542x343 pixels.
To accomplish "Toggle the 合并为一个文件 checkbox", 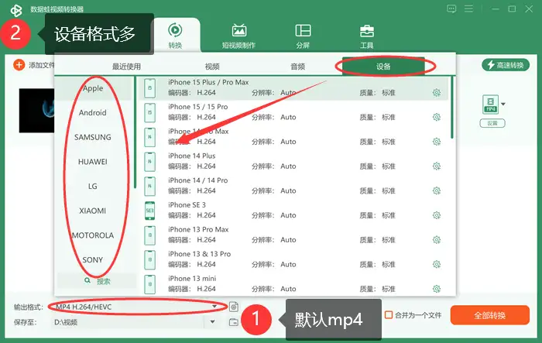I will 389,315.
